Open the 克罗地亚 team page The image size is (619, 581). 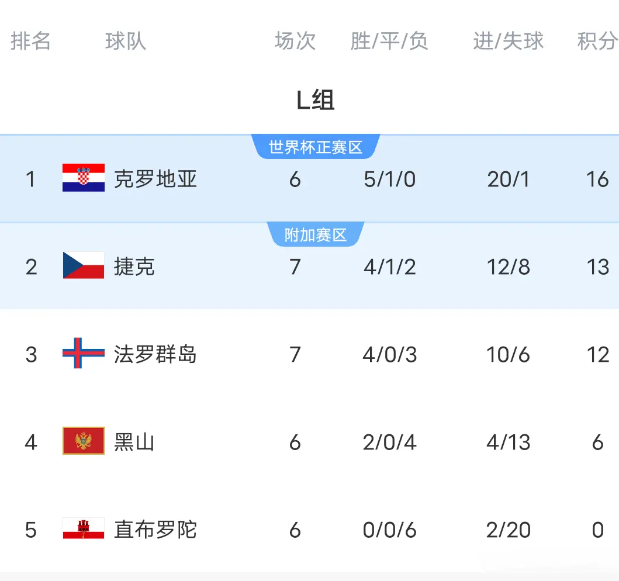pos(155,179)
